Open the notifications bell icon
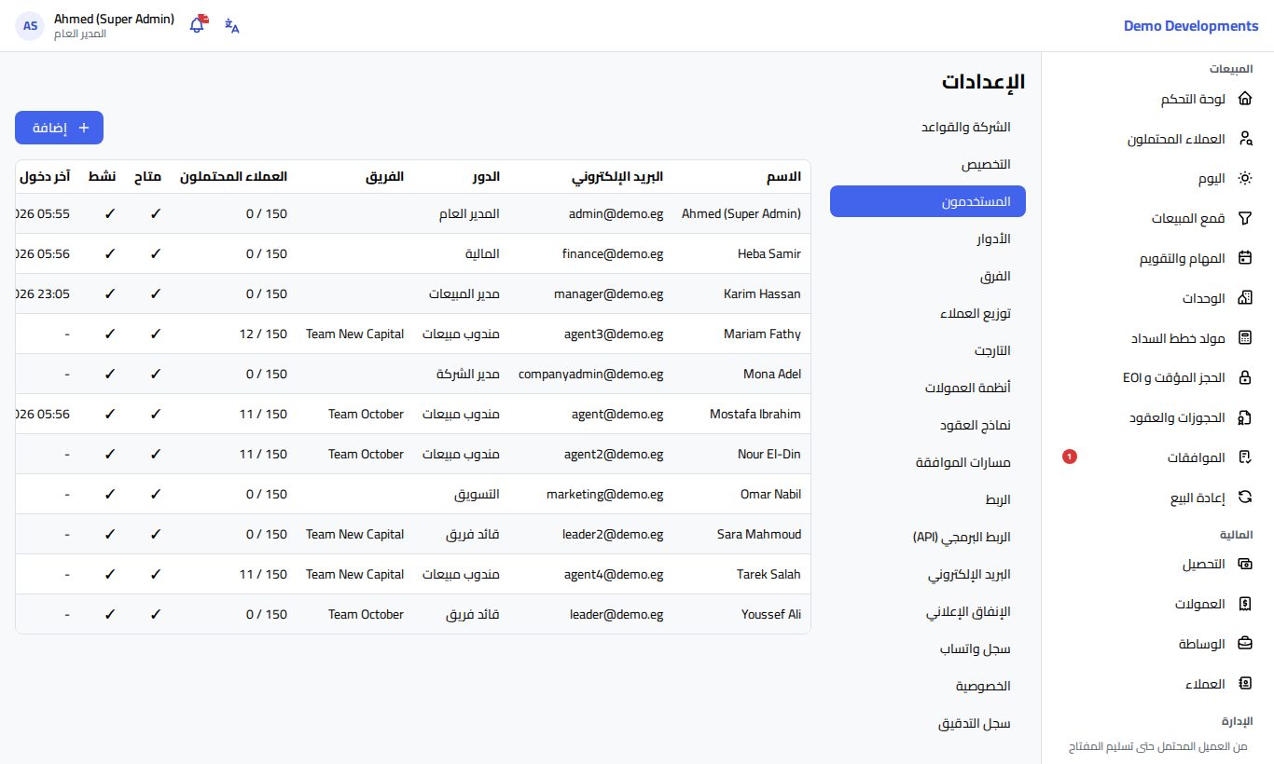This screenshot has height=764, width=1274. pos(197,25)
